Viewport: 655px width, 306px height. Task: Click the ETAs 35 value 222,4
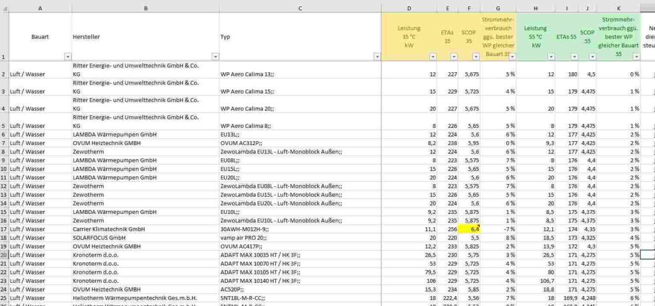click(448, 298)
